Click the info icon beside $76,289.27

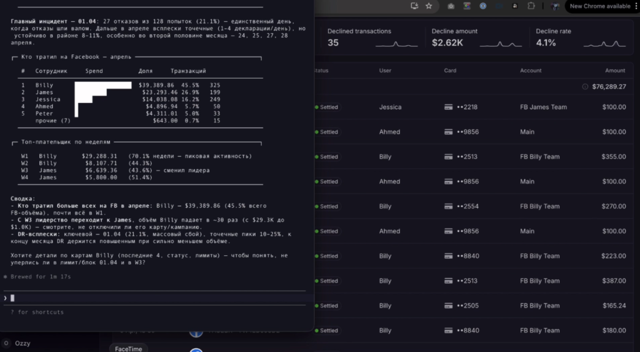click(x=585, y=86)
